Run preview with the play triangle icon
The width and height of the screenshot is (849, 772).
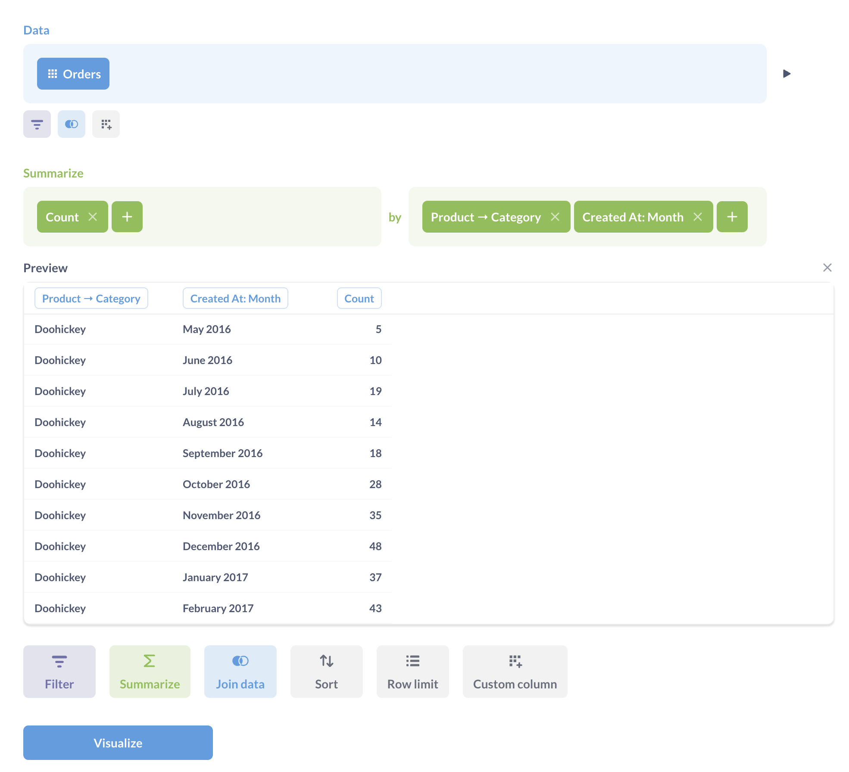(787, 74)
